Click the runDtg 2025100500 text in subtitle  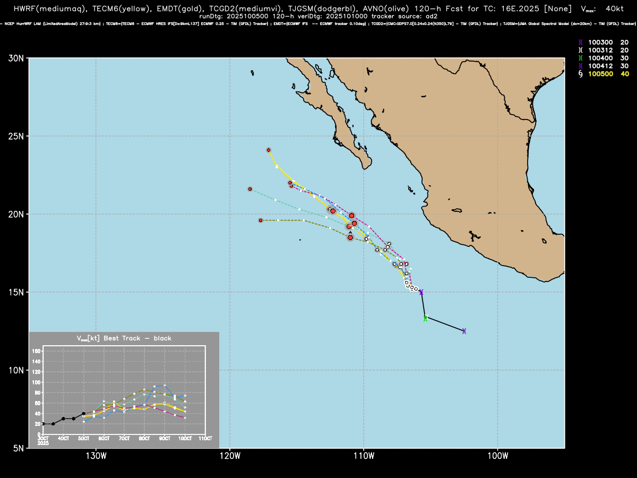click(x=236, y=16)
